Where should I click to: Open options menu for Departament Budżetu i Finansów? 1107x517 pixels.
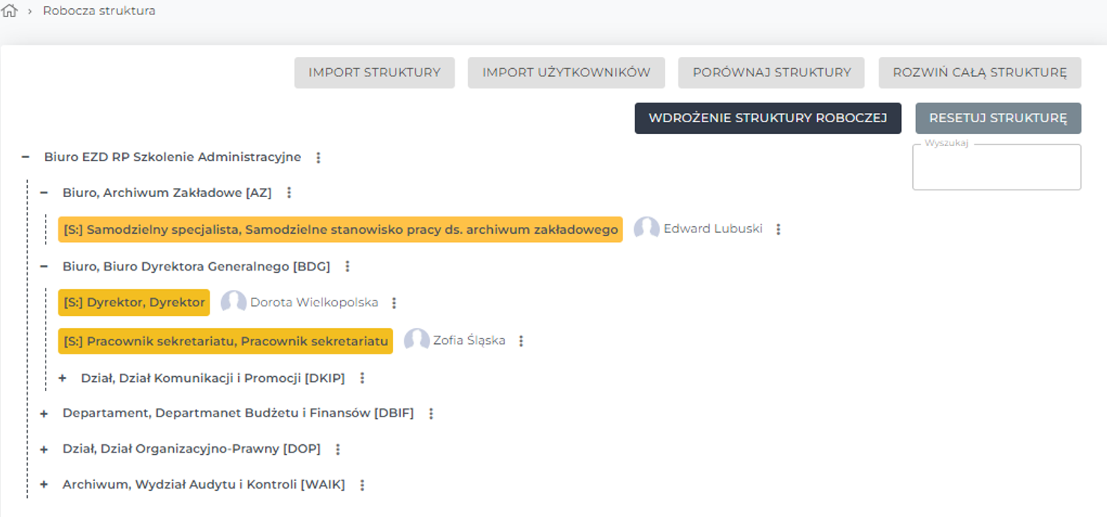coord(431,414)
